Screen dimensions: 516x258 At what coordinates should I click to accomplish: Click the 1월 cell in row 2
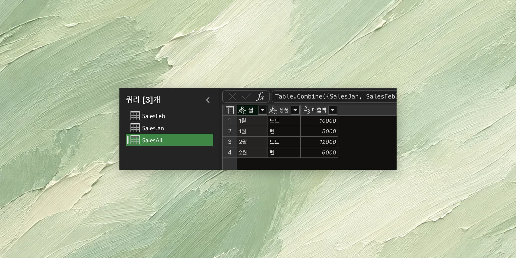click(x=252, y=131)
